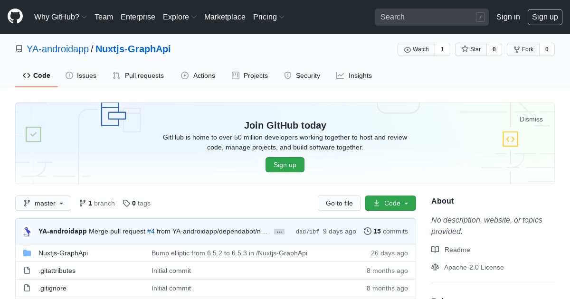Open the GitHub logo homepage
Screen dimensions: 570x299
click(x=15, y=17)
